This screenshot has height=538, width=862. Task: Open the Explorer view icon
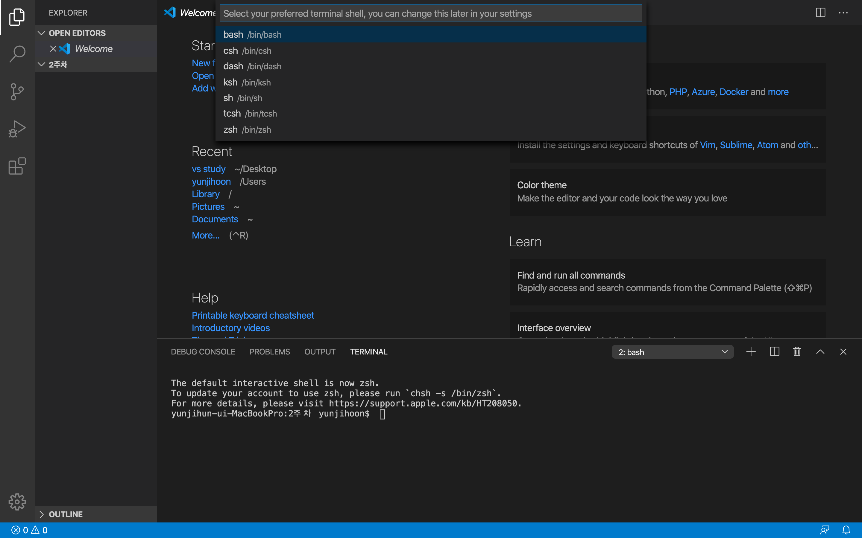(17, 17)
